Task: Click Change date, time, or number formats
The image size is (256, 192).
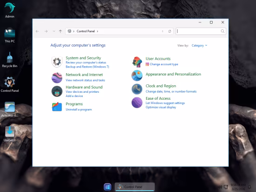Action: [171, 91]
